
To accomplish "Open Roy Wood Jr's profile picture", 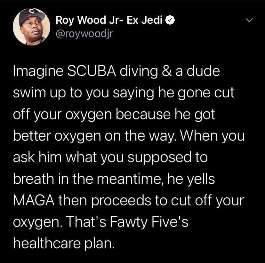I will coord(32,27).
